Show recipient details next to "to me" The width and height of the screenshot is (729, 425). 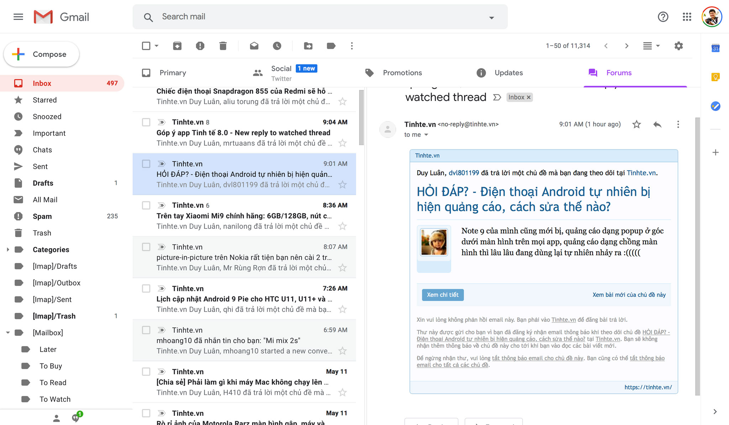(426, 135)
